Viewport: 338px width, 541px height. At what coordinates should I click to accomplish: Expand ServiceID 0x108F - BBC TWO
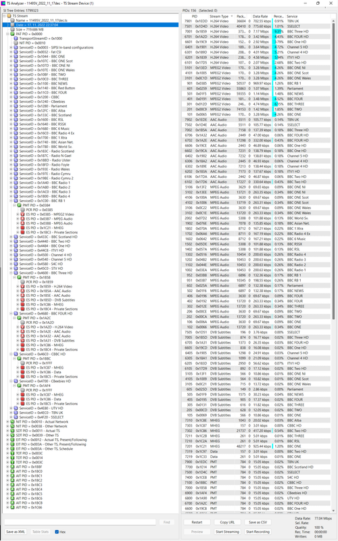pos(11,74)
